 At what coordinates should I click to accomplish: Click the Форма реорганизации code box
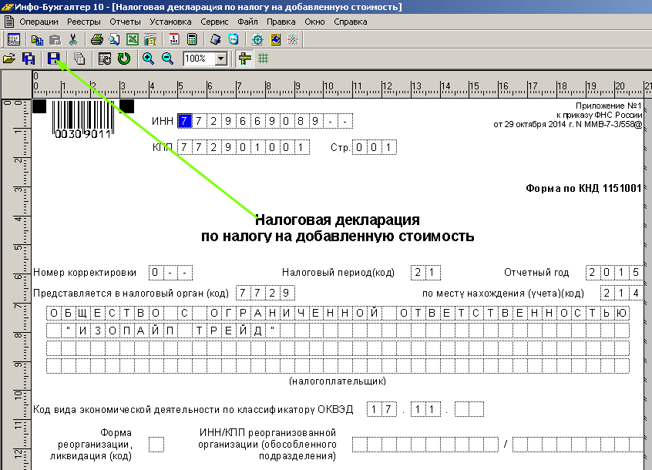click(156, 445)
